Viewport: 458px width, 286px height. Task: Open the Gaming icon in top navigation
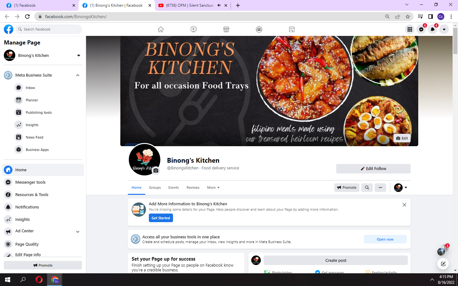pyautogui.click(x=292, y=29)
